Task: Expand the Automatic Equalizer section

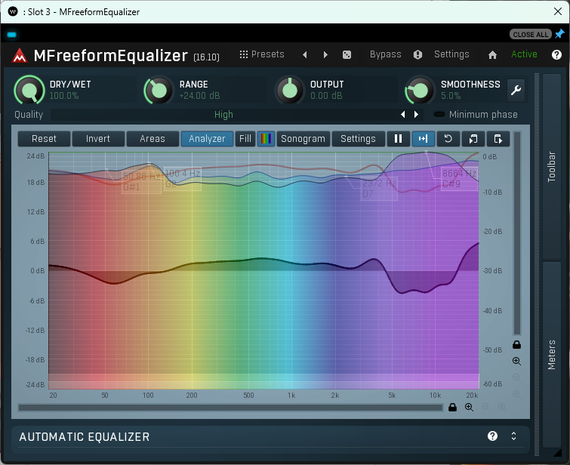Action: click(513, 436)
